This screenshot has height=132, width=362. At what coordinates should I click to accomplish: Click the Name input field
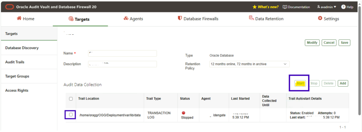point(123,53)
